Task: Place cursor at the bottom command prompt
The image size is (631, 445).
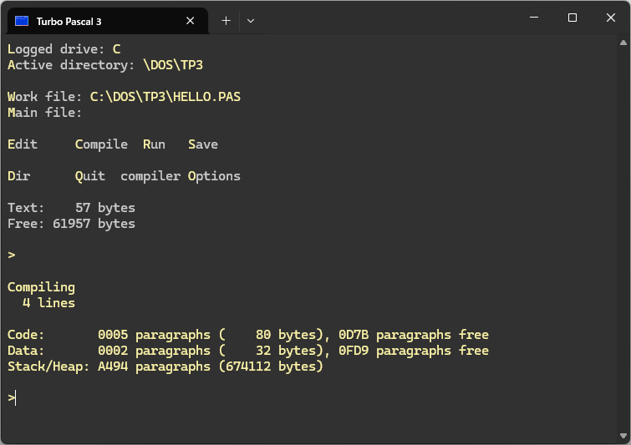Action: click(14, 398)
